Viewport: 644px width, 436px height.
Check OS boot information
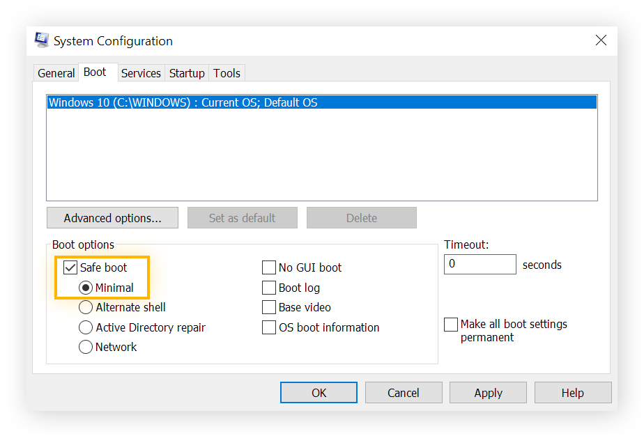tap(269, 327)
